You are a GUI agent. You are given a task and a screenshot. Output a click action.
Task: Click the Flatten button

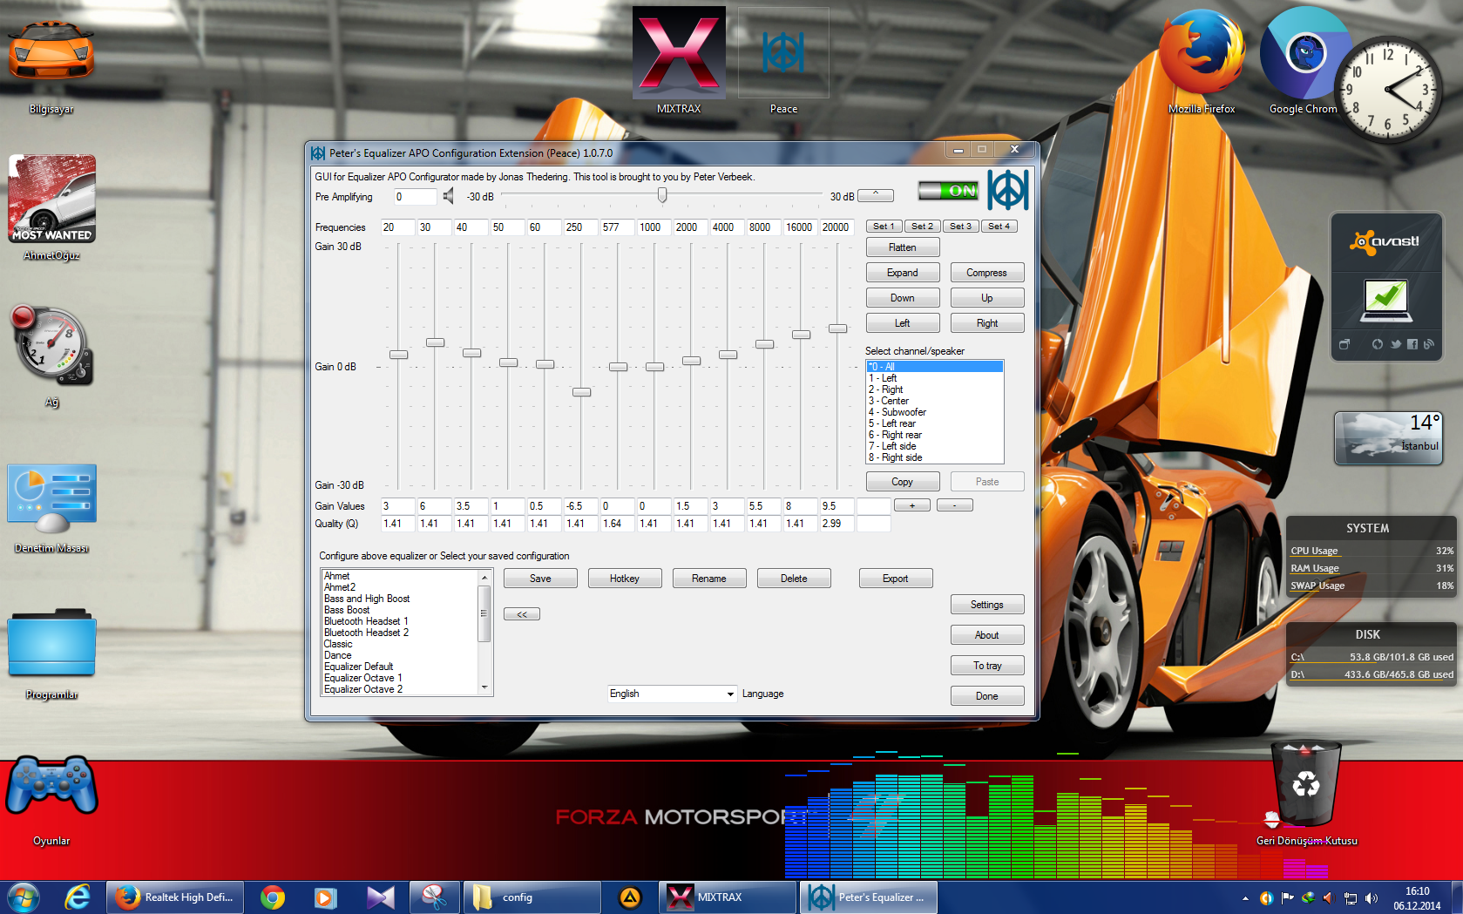point(903,247)
